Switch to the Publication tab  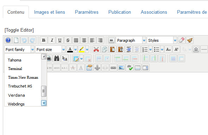pos(120,12)
